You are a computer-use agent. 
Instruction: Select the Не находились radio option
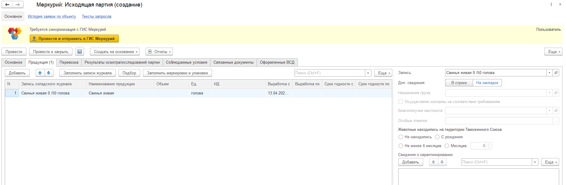coord(401,137)
